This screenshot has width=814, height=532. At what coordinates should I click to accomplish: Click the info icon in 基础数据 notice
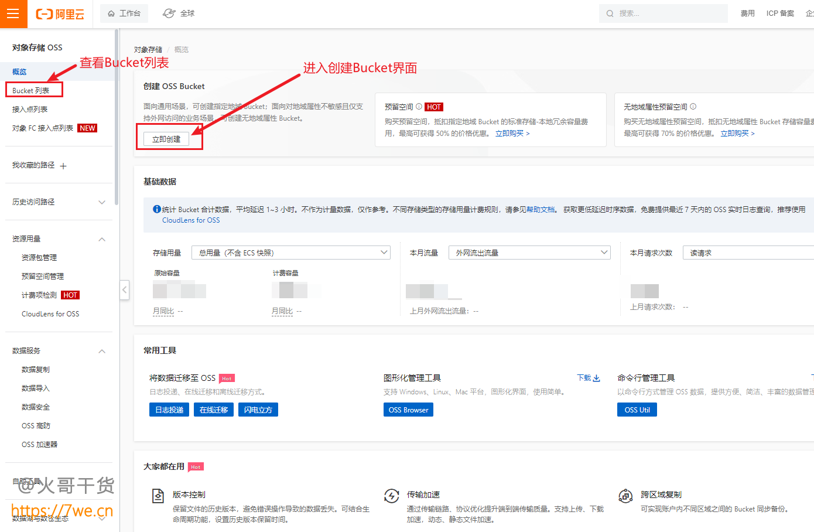click(x=157, y=209)
